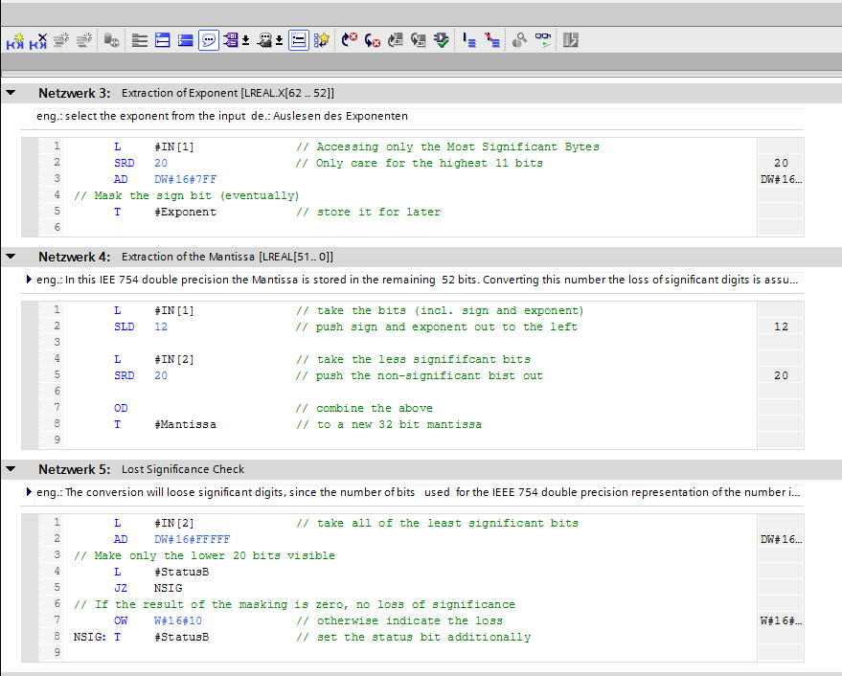Expand the Netzwerk 4 comment text
The height and width of the screenshot is (676, 842).
30,280
